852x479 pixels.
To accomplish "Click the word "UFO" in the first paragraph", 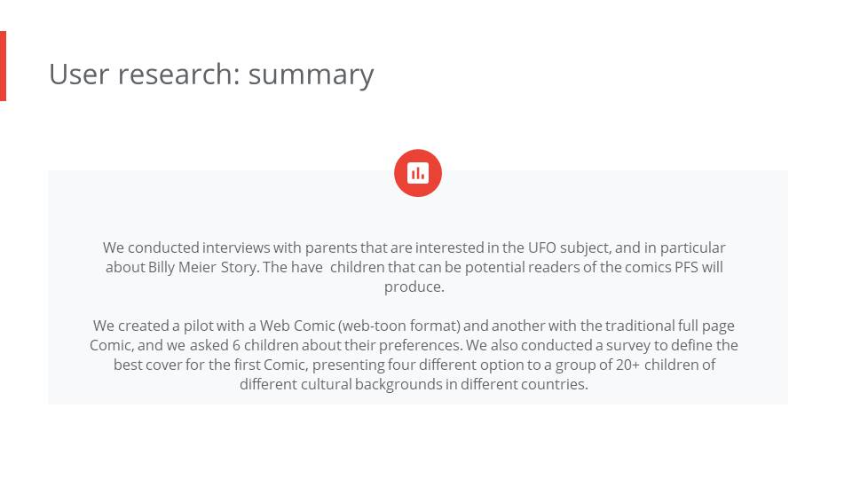I will [x=541, y=247].
